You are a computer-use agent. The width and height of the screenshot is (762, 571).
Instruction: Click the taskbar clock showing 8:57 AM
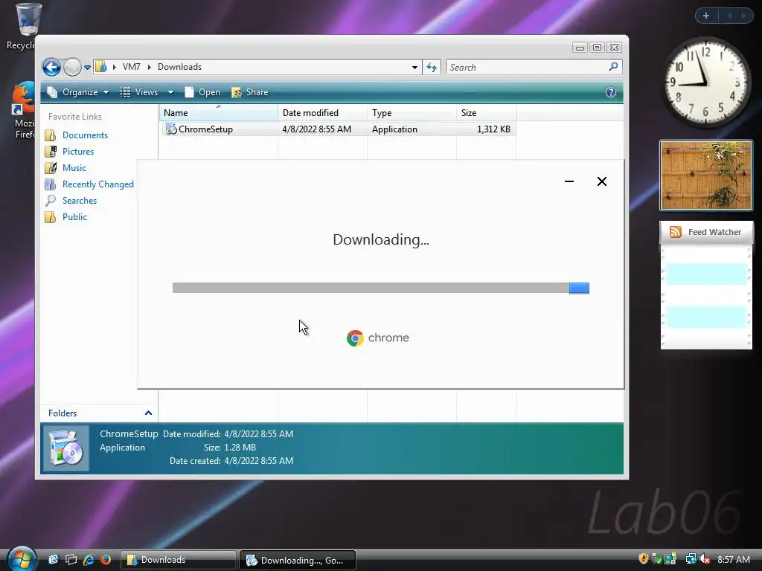(733, 559)
